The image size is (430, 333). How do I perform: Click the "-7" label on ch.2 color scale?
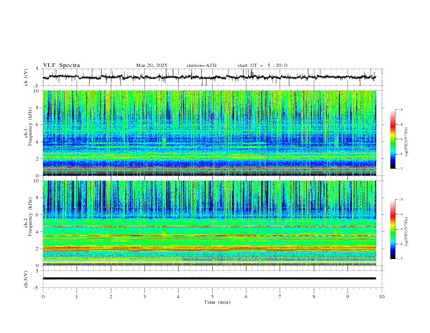point(401,259)
